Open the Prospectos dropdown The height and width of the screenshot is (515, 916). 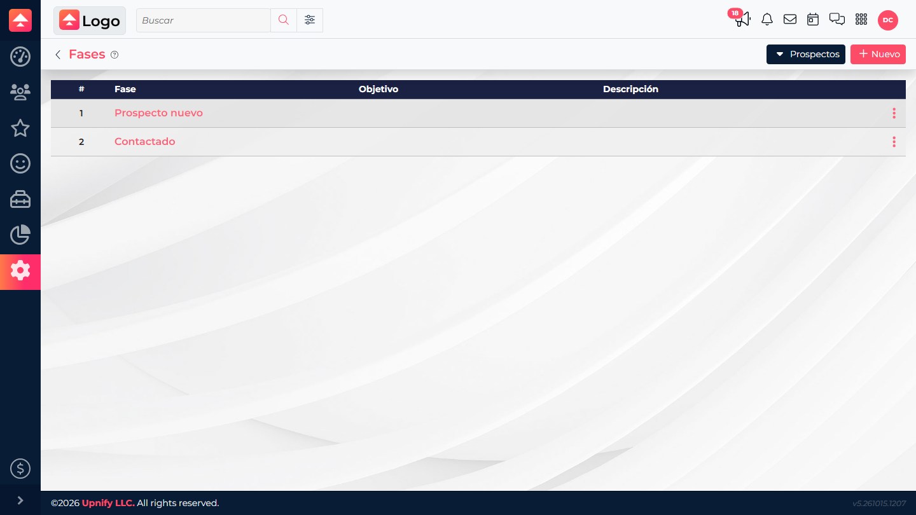pos(806,54)
